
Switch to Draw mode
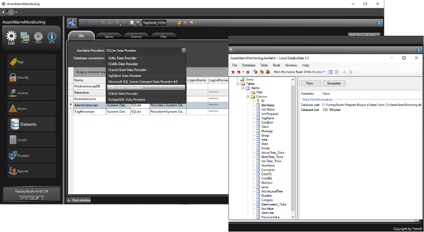pyautogui.click(x=25, y=38)
